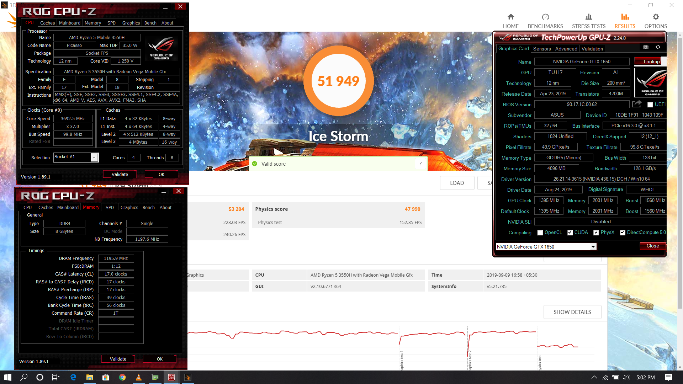This screenshot has height=384, width=683.
Task: Open VLC media player from taskbar
Action: pyautogui.click(x=139, y=377)
